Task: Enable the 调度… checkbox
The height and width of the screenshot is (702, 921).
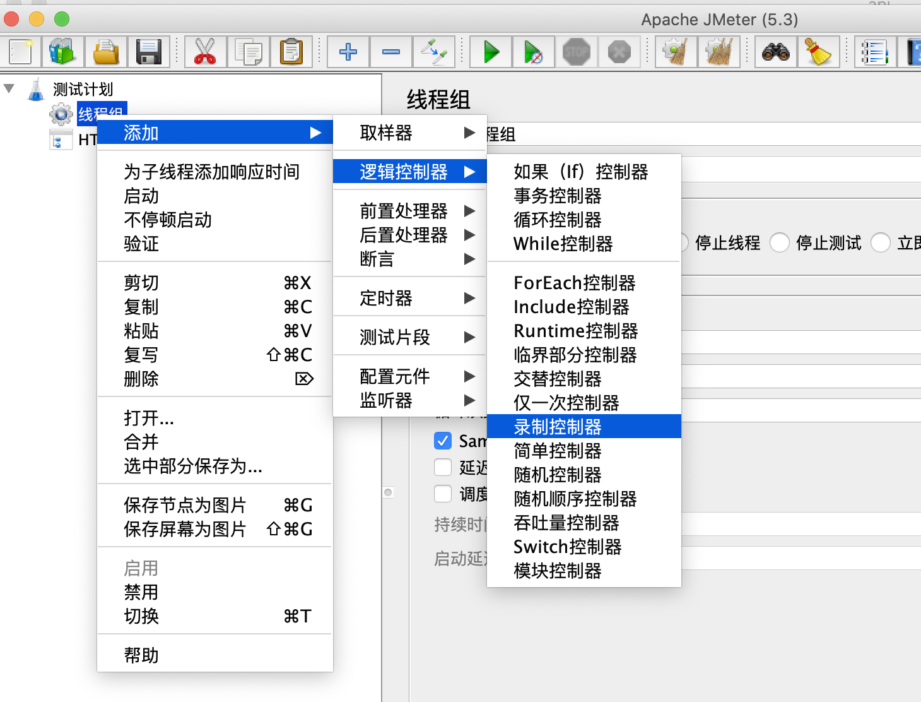Action: pos(443,494)
